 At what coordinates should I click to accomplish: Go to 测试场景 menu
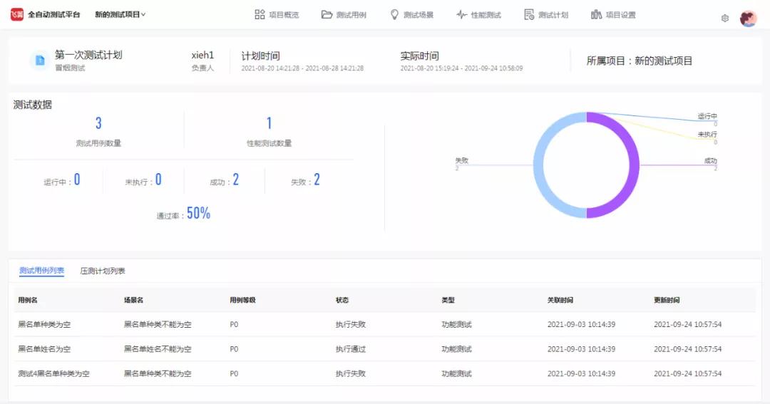419,15
